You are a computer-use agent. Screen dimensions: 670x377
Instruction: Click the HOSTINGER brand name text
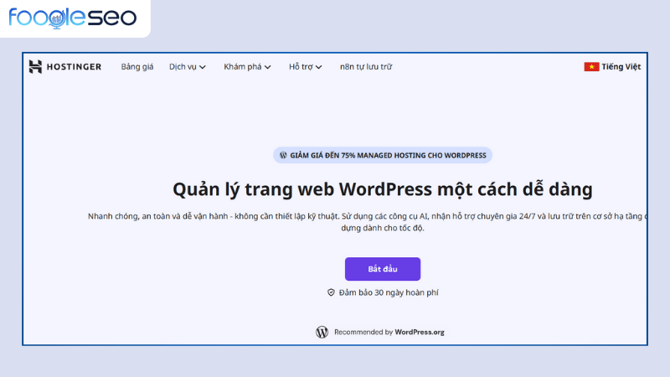tap(74, 67)
